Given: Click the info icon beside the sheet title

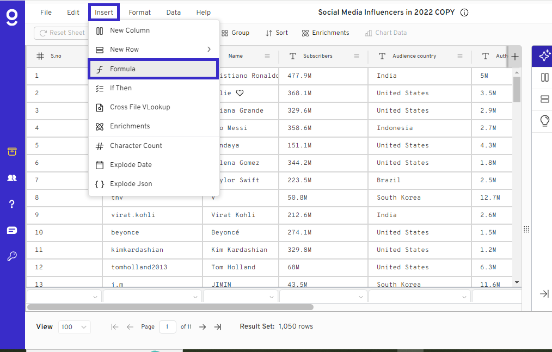Looking at the screenshot, I should click(464, 12).
